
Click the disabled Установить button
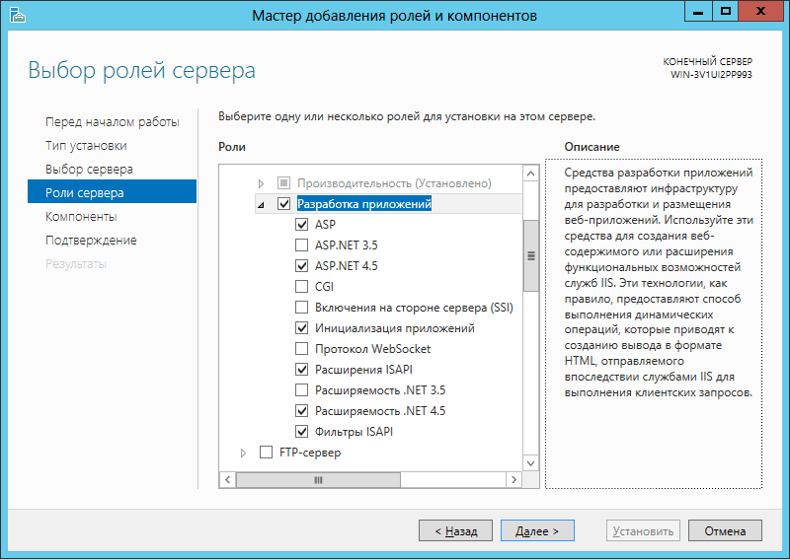click(x=643, y=530)
